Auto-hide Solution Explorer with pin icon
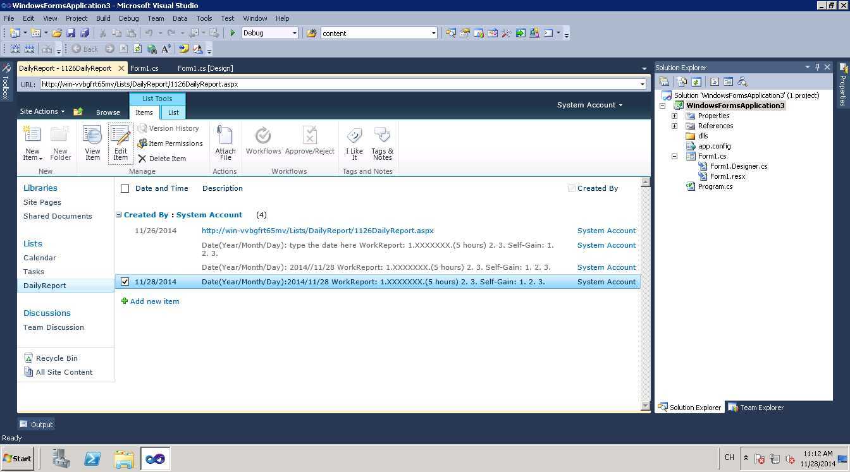 click(816, 67)
